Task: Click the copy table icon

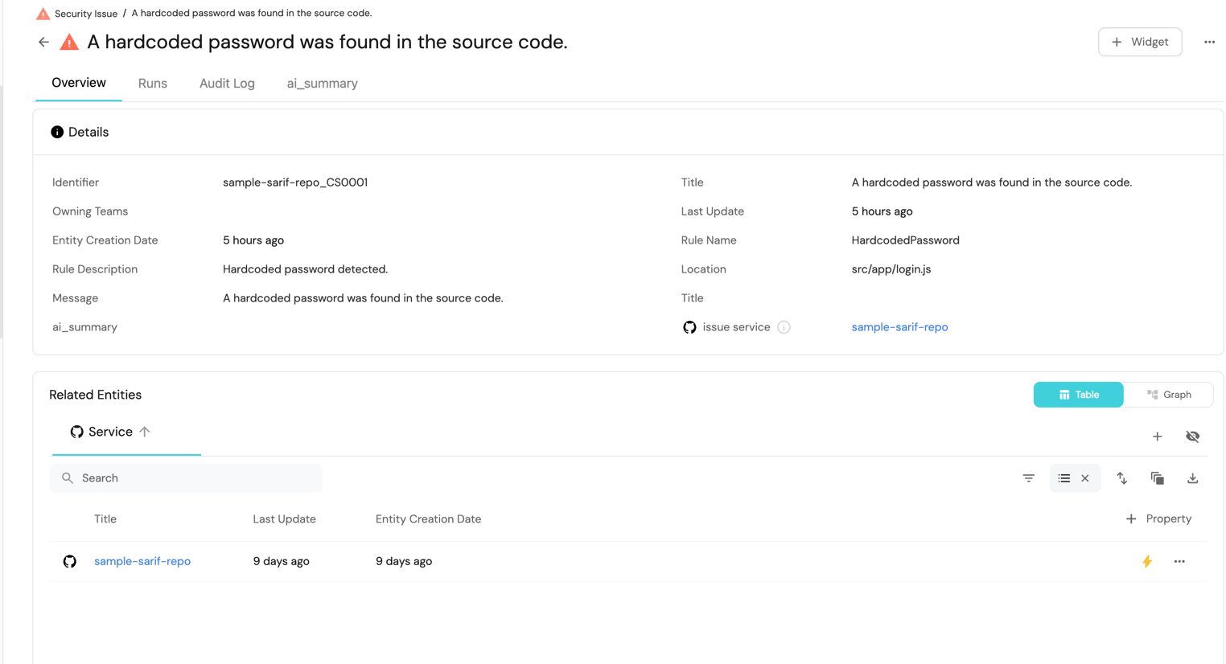Action: [1157, 478]
